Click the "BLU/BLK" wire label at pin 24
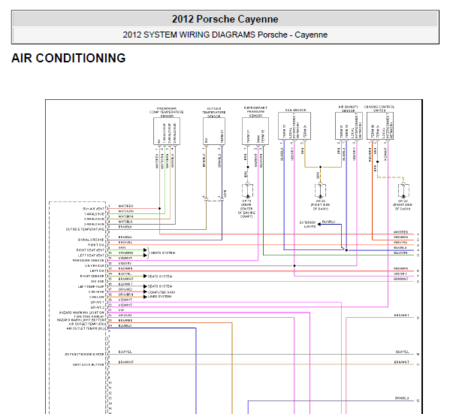This screenshot has height=414, width=453. click(x=125, y=325)
